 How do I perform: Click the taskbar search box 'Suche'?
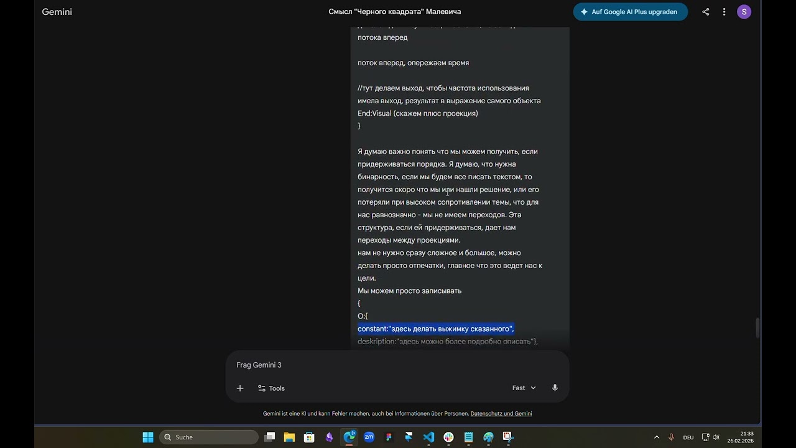[x=209, y=437]
